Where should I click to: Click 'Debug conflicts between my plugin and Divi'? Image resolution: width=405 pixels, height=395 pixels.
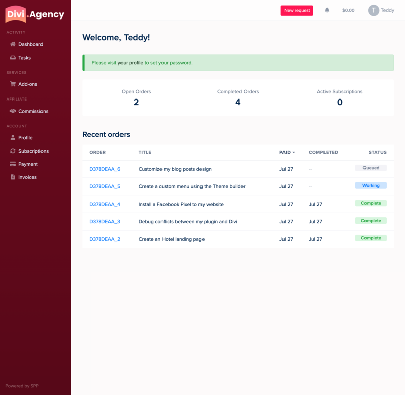188,222
